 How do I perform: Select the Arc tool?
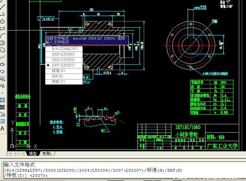click(x=3, y=36)
